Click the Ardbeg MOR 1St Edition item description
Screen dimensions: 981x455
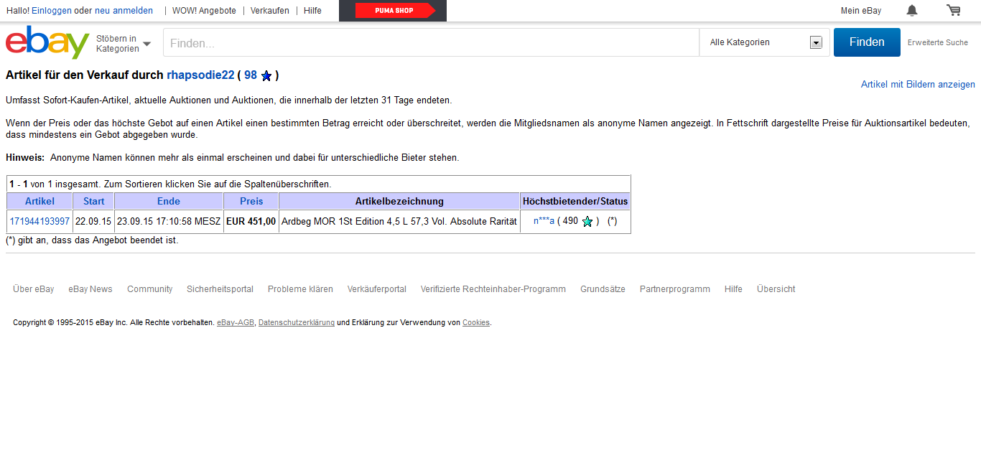click(399, 221)
